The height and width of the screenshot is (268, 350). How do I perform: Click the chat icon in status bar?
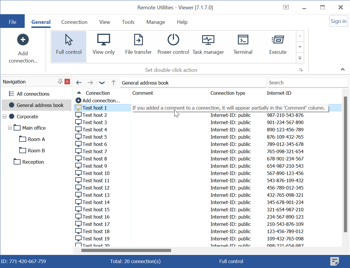[x=335, y=261]
